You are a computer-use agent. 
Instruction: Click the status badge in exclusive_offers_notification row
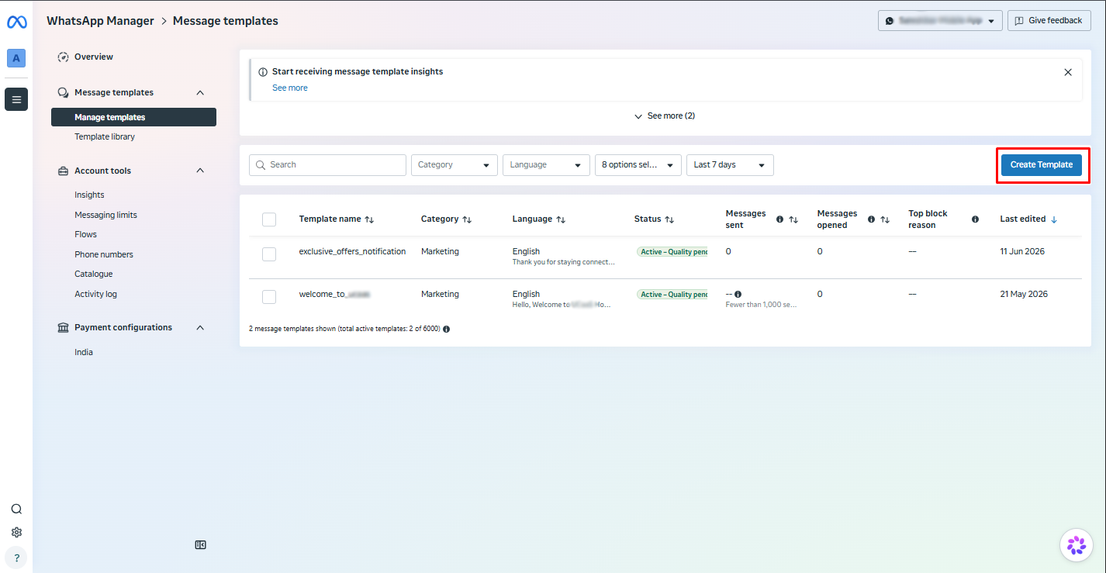click(x=672, y=252)
